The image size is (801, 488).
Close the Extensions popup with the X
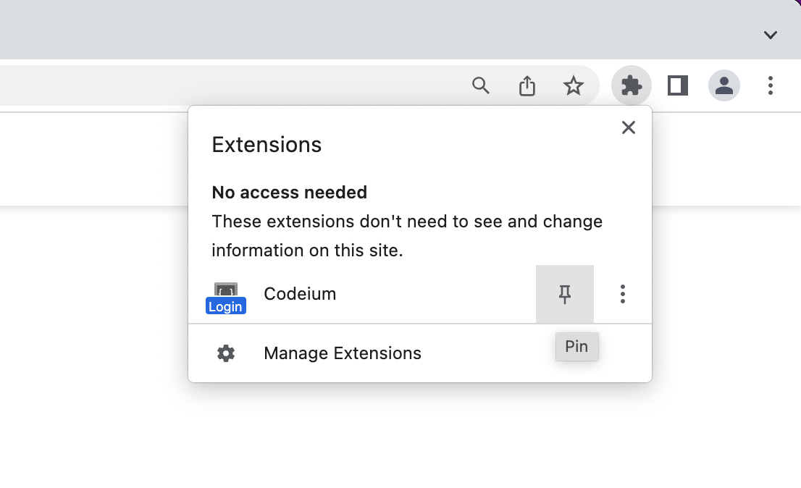pos(628,127)
